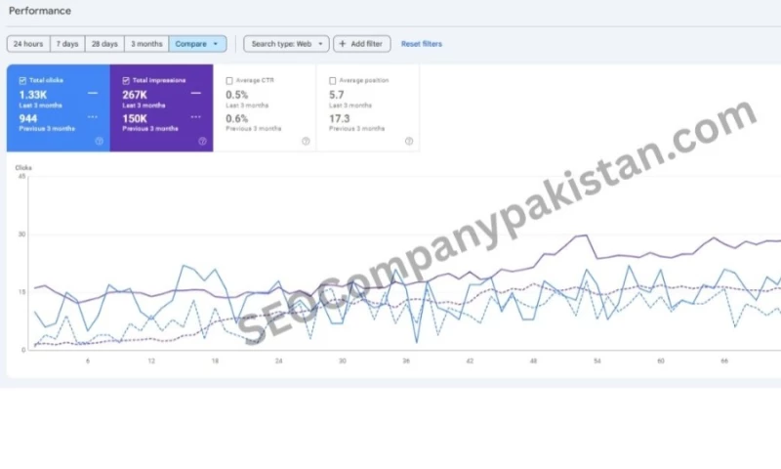781x469 pixels.
Task: Click solid line icon on Total clicks card
Action: coord(93,93)
